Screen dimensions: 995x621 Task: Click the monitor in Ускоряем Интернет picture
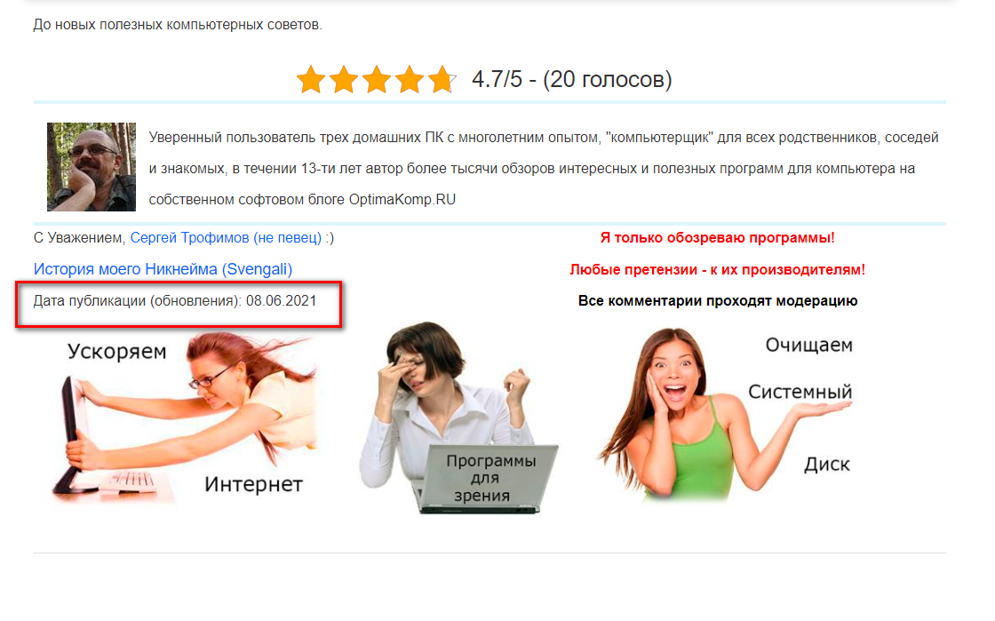point(72,434)
